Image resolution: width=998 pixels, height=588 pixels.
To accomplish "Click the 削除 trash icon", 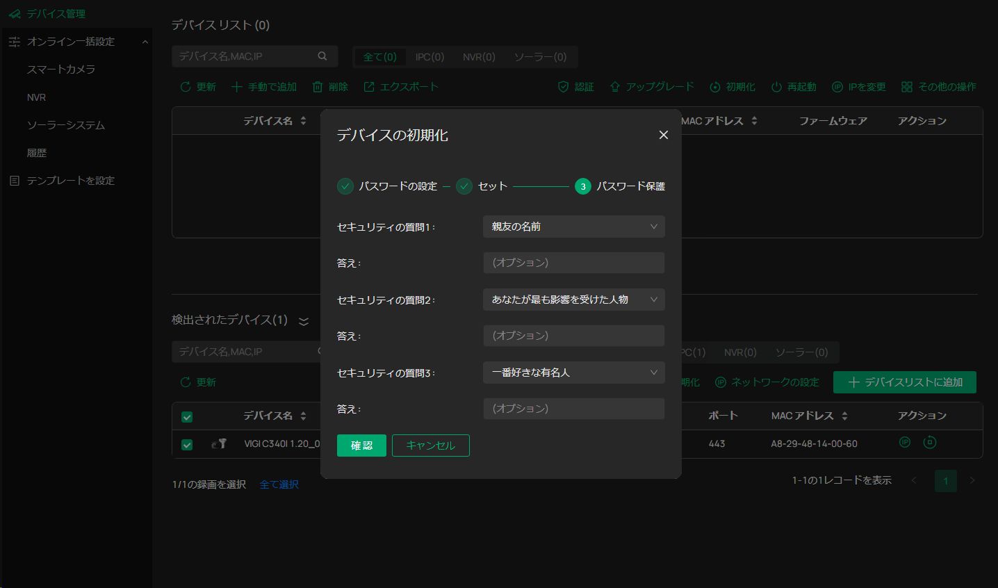I will pos(318,87).
